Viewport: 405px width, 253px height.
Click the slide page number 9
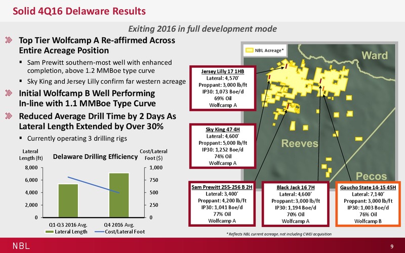(x=392, y=246)
